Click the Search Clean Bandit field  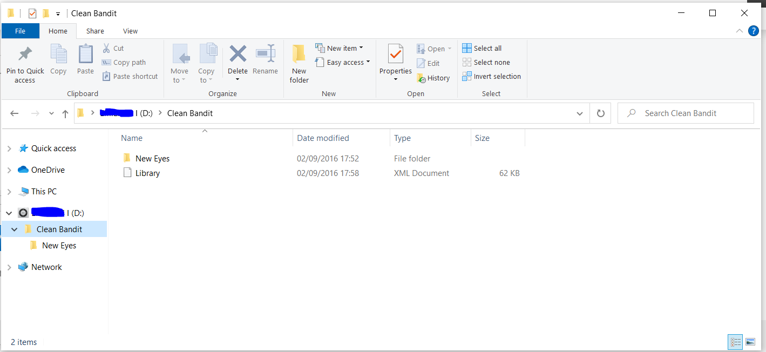tap(686, 113)
